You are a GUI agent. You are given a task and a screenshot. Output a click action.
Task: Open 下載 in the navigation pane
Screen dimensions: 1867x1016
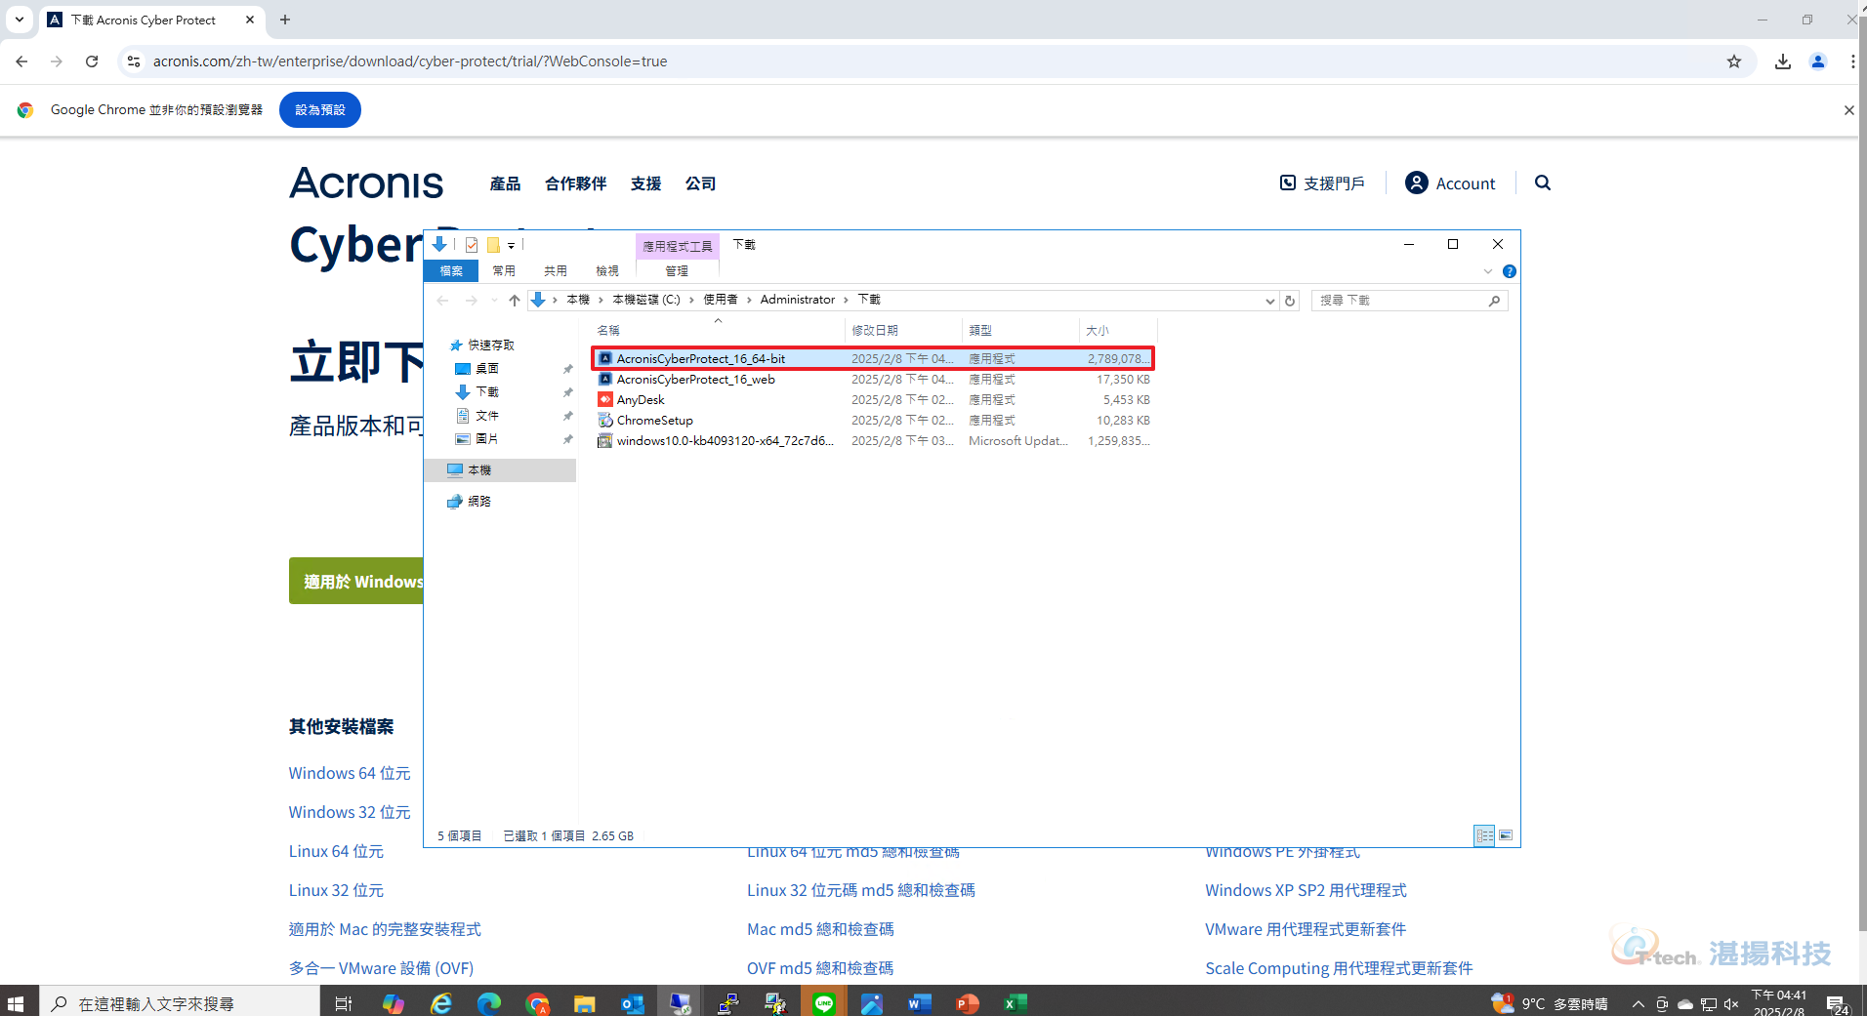(487, 391)
